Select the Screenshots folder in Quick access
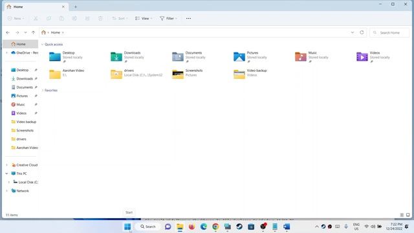The image size is (414, 233). (x=188, y=74)
